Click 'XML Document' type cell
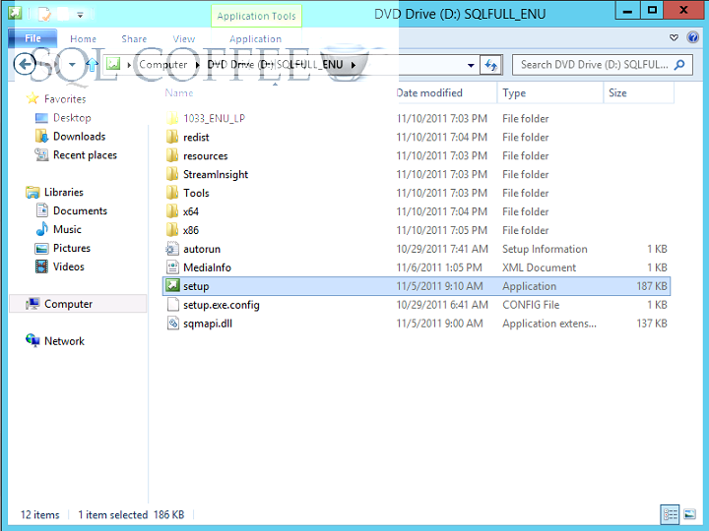Screen dimensions: 709x531 539,267
